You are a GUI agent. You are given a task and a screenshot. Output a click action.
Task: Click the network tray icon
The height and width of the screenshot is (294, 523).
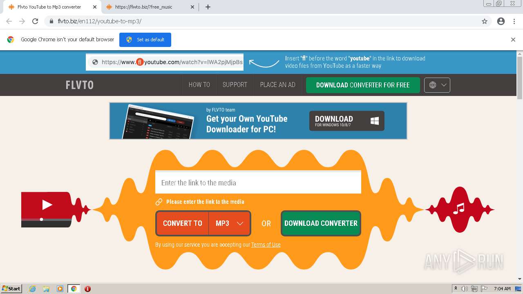474,289
